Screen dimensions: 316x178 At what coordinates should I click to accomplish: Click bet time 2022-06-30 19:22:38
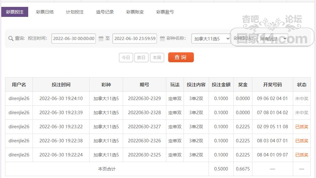click(61, 141)
